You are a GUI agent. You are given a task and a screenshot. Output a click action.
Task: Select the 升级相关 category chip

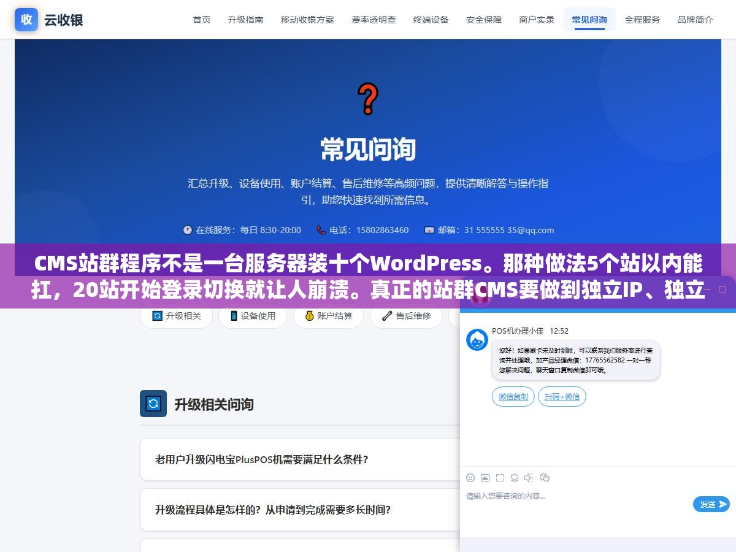click(176, 316)
